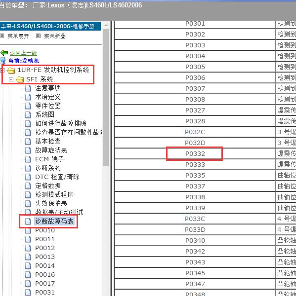Open the ECM 端子 page
The image size is (296, 296).
tap(49, 159)
